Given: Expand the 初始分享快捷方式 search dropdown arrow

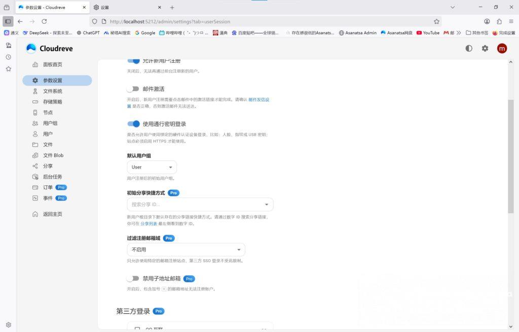Looking at the screenshot, I should point(267,204).
